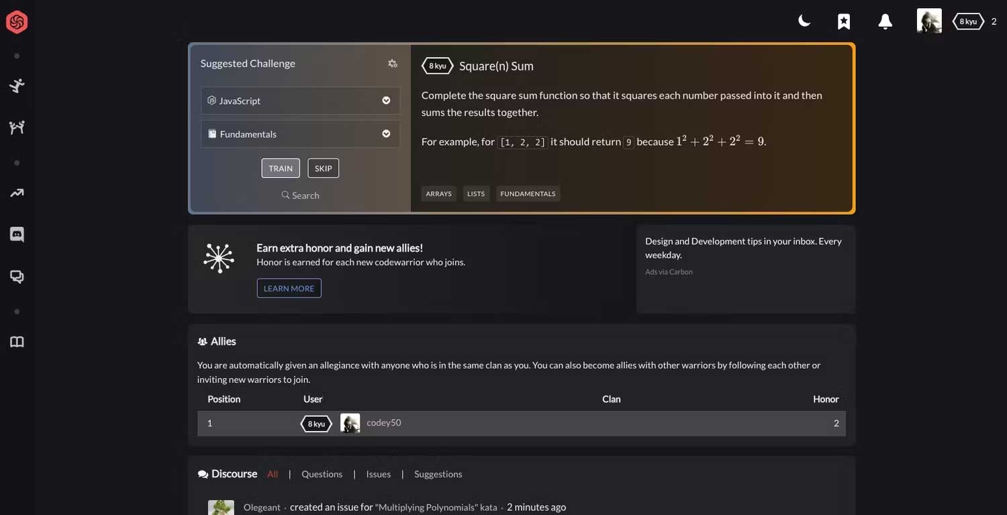Click the LEARN MORE button
Screen dimensions: 1007x515
[289, 288]
